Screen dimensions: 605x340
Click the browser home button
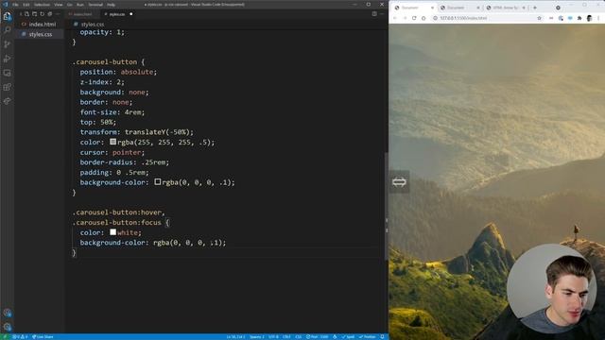pyautogui.click(x=423, y=18)
